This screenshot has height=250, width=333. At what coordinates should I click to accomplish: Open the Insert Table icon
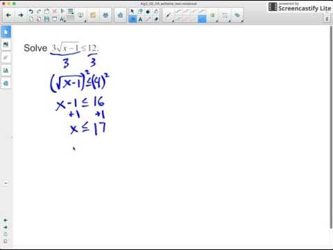pos(70,11)
